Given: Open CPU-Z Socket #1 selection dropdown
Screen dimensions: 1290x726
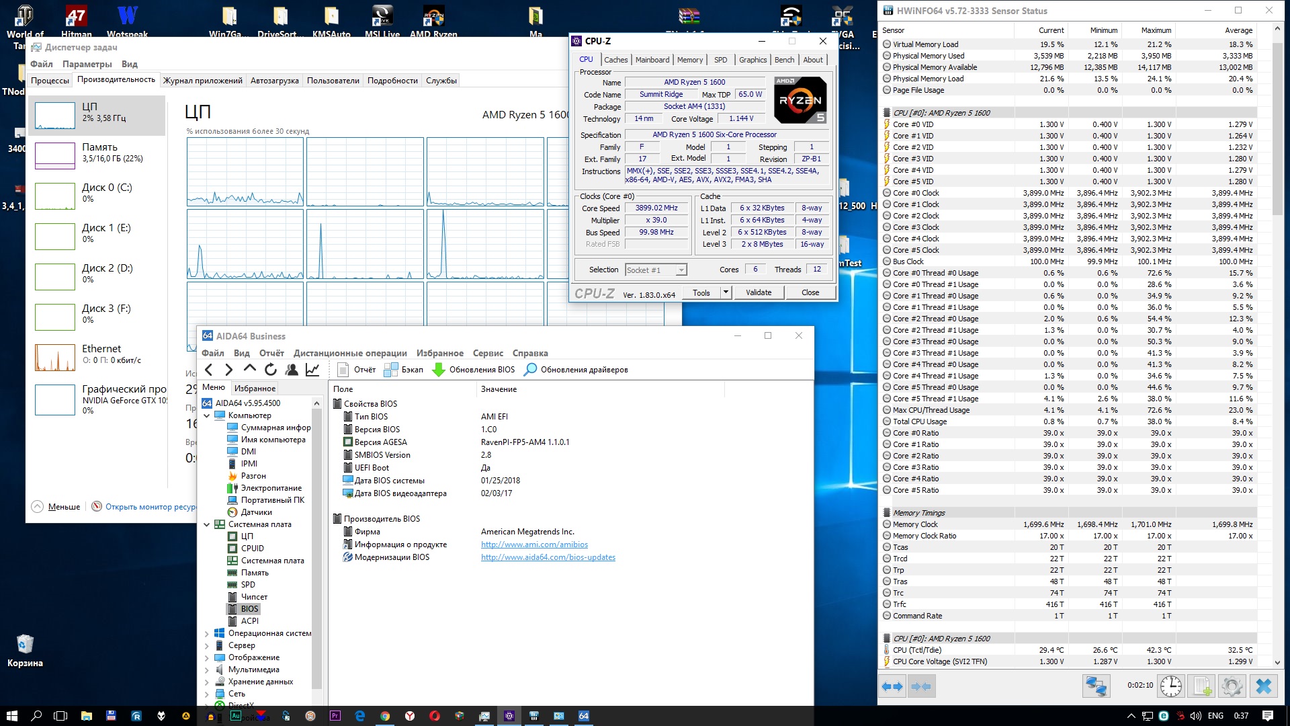Looking at the screenshot, I should [681, 270].
